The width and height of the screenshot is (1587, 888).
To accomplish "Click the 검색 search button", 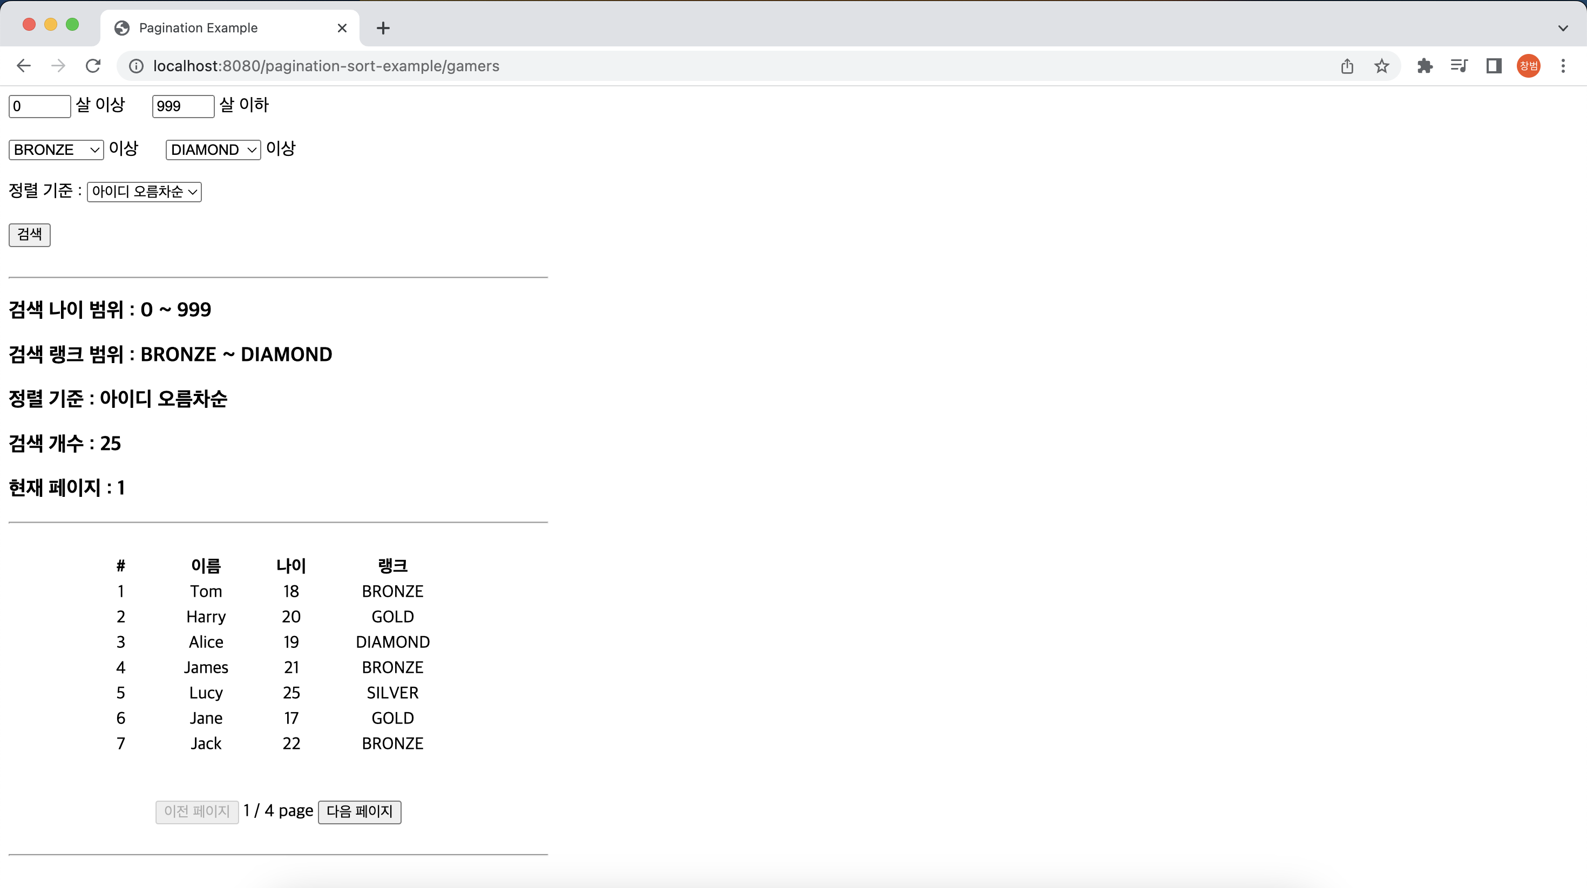I will pos(30,235).
